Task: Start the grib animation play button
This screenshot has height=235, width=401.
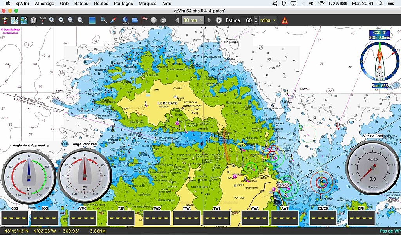Action: 219,20
